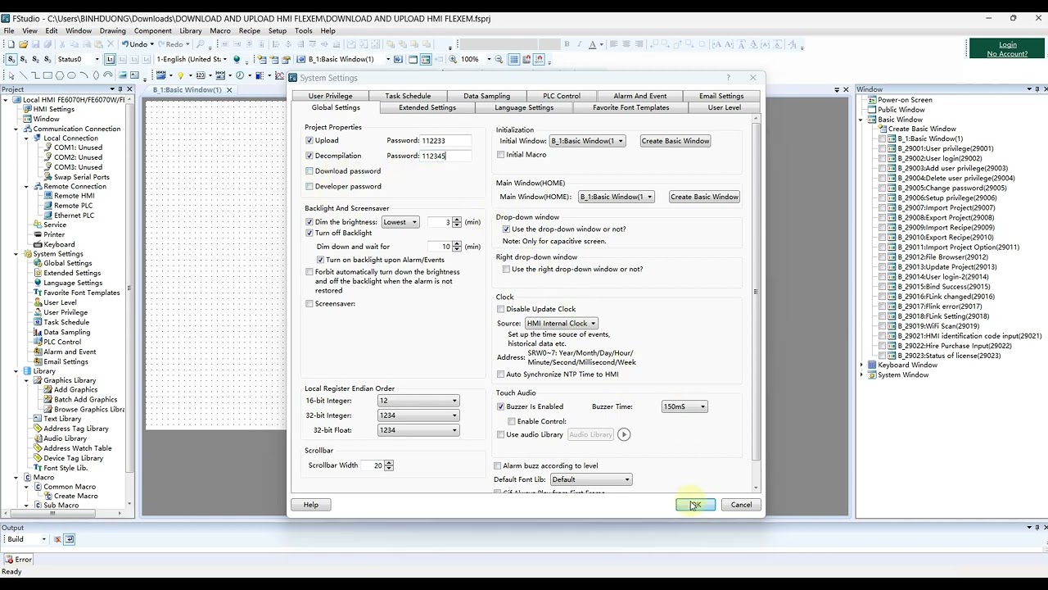Enable the Developer password checkbox
Screen dimensions: 1048x590
coord(309,186)
